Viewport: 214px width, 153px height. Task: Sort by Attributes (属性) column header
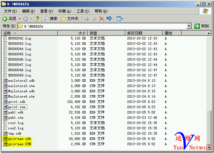pyautogui.click(x=172, y=33)
